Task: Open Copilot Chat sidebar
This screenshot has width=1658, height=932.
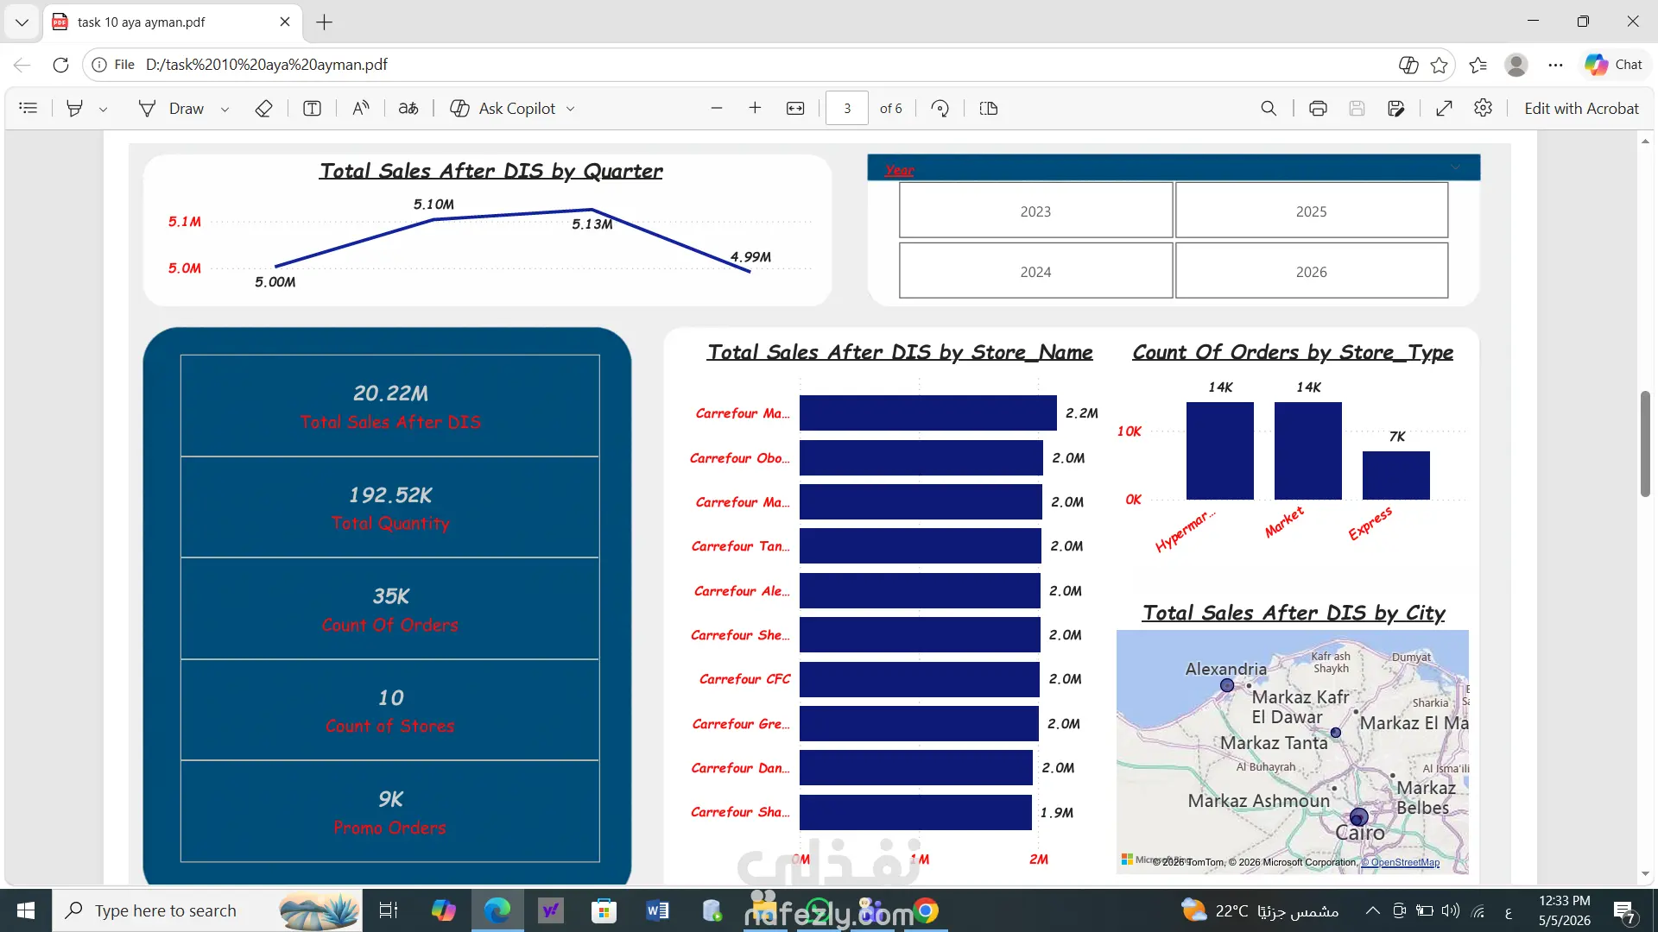Action: click(1613, 65)
